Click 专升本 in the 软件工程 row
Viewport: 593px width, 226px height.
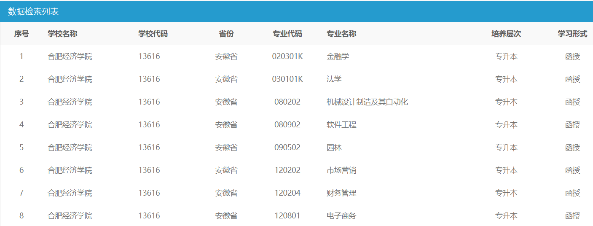[506, 124]
